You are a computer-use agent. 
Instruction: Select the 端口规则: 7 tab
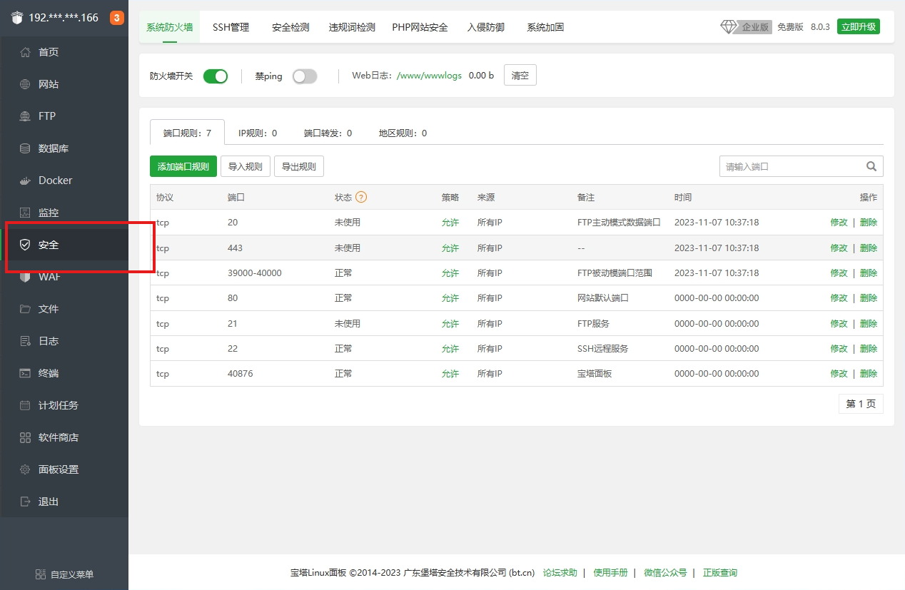[x=187, y=133]
